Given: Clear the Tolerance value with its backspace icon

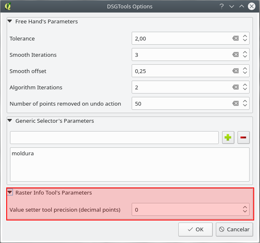Looking at the screenshot, I should coord(235,38).
